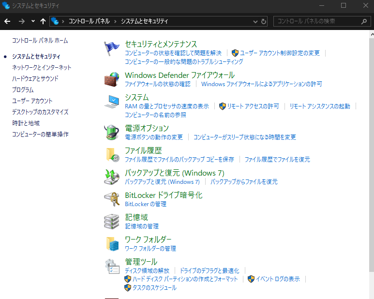Click the 電源オプション battery icon

112,132
